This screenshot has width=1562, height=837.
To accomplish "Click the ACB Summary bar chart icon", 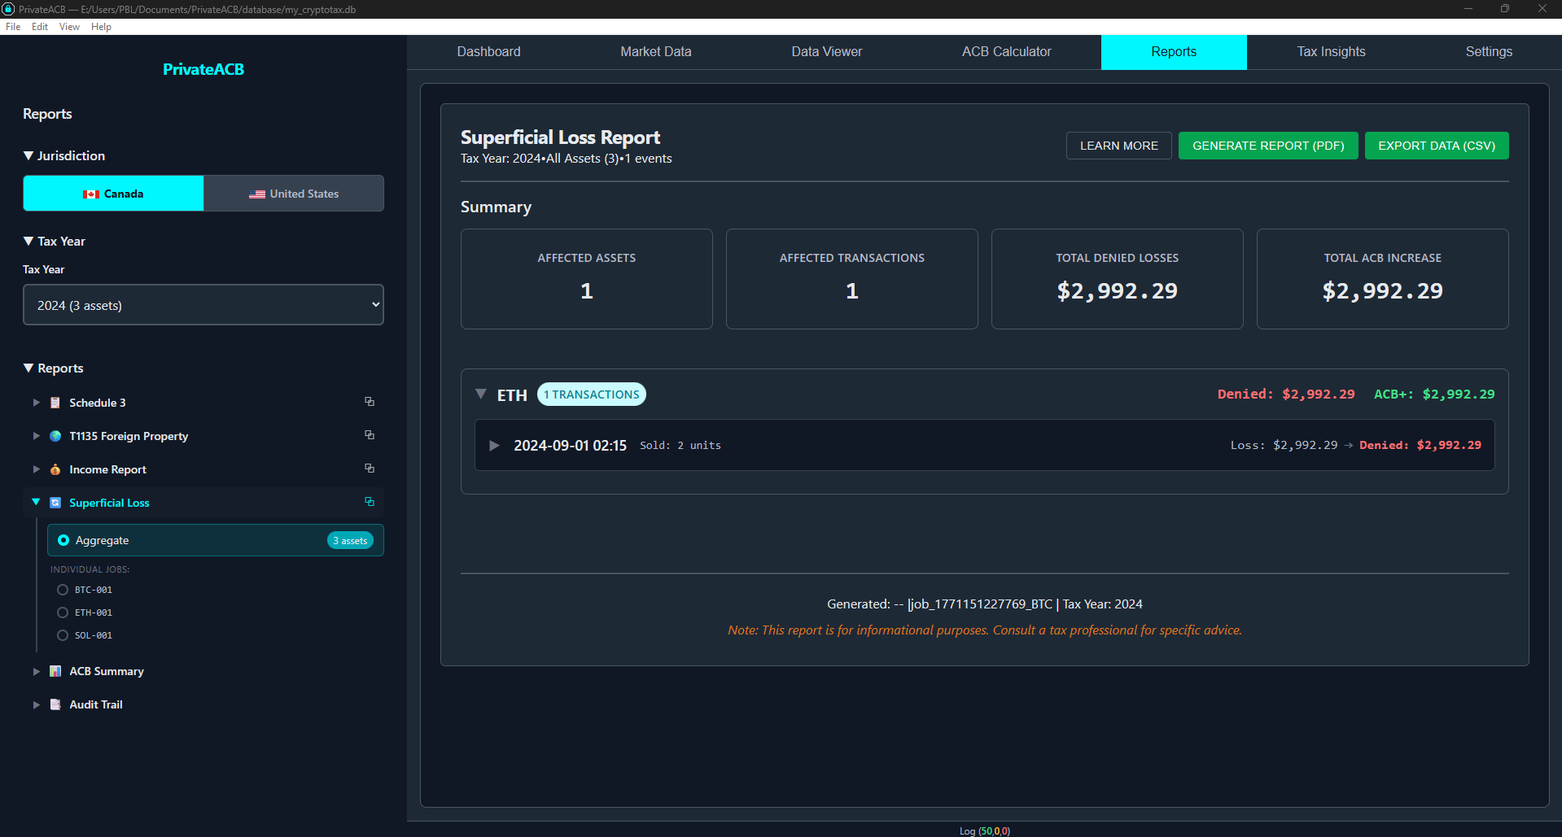I will pyautogui.click(x=55, y=671).
